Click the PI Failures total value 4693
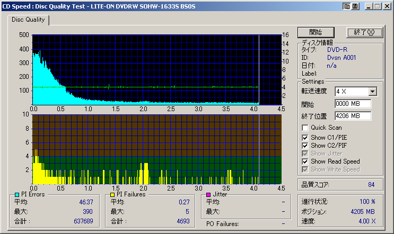 point(183,221)
